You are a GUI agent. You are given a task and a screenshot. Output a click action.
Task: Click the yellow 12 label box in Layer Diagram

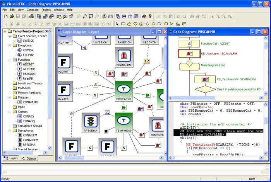click(147, 61)
